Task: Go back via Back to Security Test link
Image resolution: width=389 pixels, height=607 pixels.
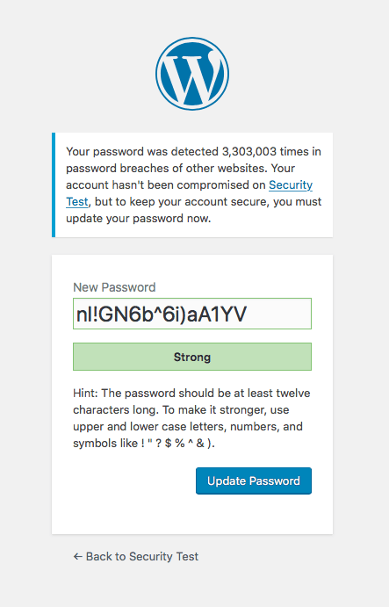Action: [136, 557]
